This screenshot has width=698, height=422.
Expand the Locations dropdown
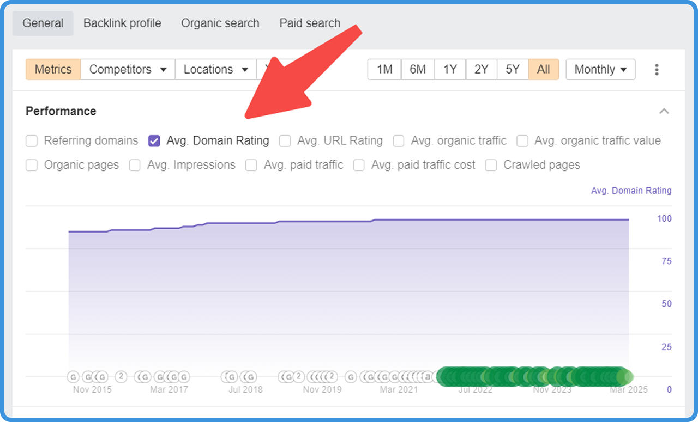click(x=215, y=70)
